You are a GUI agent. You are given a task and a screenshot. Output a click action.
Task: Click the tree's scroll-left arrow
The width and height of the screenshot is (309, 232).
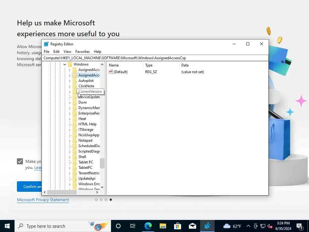click(45, 192)
